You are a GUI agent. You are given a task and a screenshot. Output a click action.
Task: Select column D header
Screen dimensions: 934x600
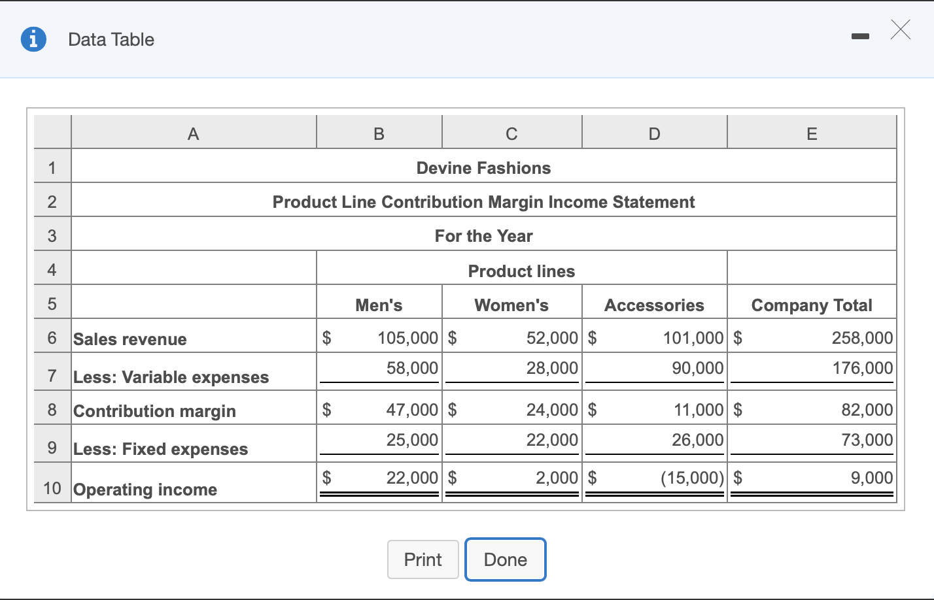(655, 133)
